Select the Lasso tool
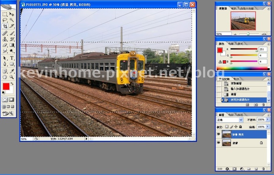The width and height of the screenshot is (274, 175). pyautogui.click(x=5, y=20)
